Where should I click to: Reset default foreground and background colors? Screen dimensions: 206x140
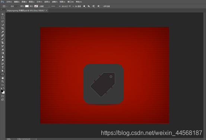[x=1, y=88]
